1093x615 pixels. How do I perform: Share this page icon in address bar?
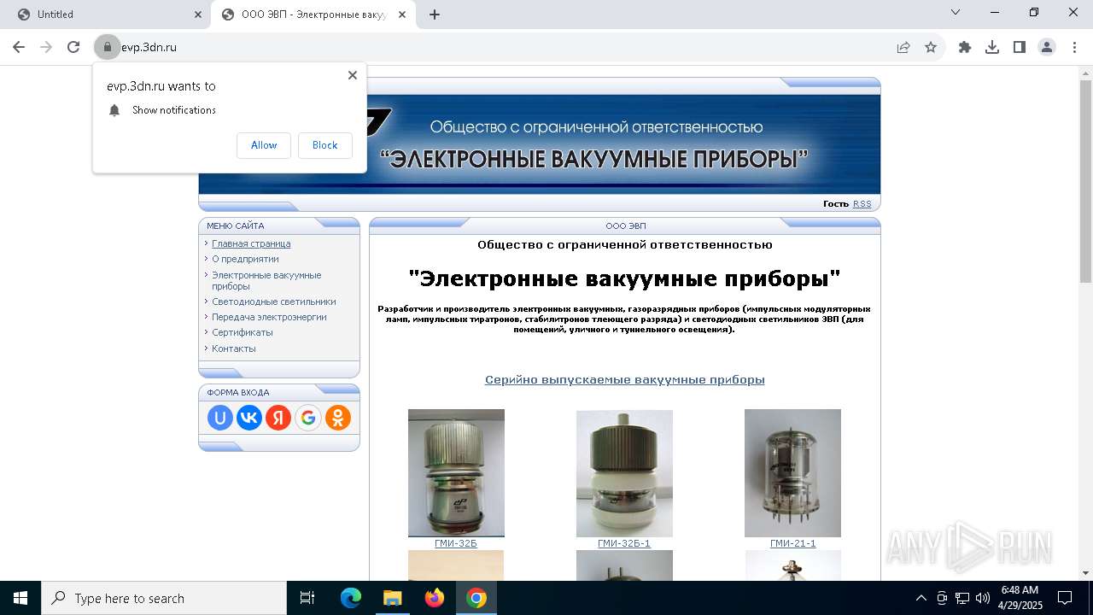(903, 47)
